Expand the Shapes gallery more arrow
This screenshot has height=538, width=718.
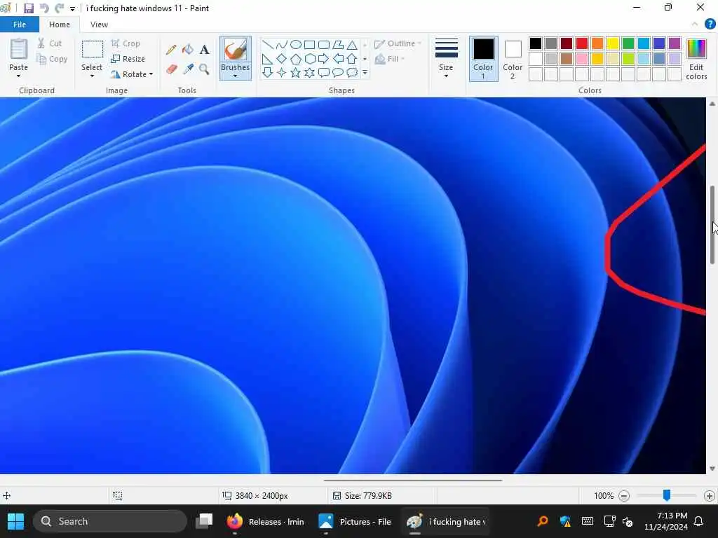coord(365,73)
